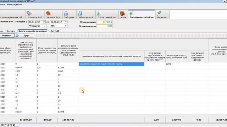Click the declared income cell 62344
This screenshot has width=227, height=127.
[68, 67]
